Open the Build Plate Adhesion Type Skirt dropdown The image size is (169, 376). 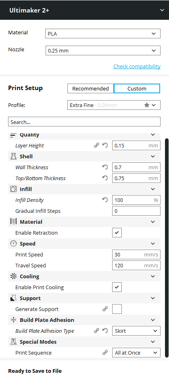point(136,331)
